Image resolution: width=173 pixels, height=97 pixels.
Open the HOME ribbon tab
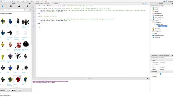[x=18, y=1]
